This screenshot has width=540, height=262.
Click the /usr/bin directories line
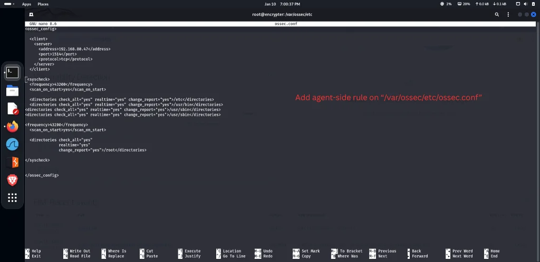coord(126,104)
